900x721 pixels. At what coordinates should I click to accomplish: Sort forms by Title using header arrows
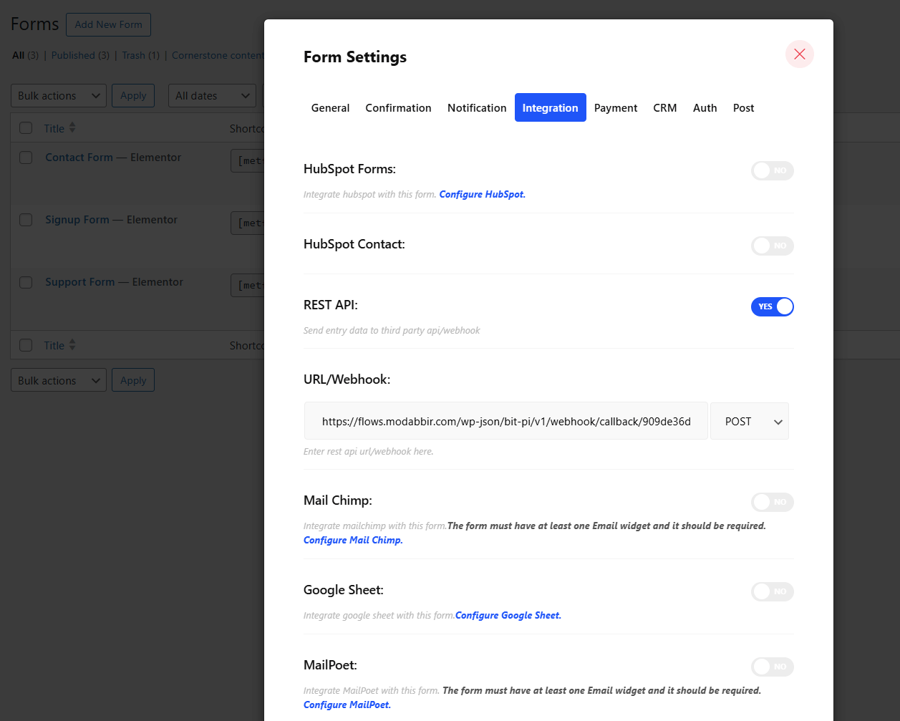pos(72,128)
